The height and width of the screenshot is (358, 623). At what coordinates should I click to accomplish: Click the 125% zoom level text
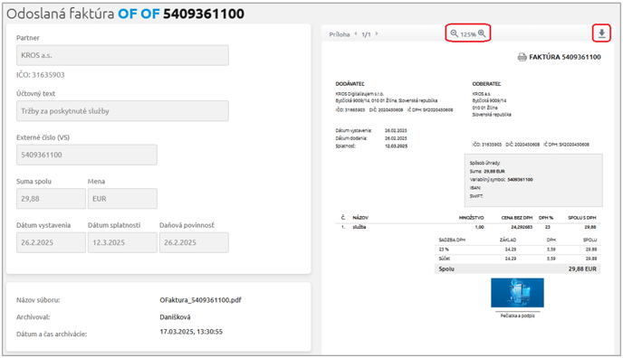[x=468, y=34]
